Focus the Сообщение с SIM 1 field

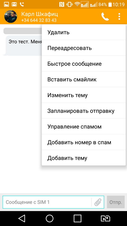(47, 202)
